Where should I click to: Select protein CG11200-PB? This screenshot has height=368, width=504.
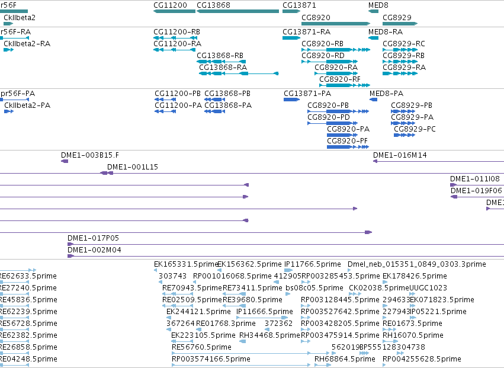165,100
